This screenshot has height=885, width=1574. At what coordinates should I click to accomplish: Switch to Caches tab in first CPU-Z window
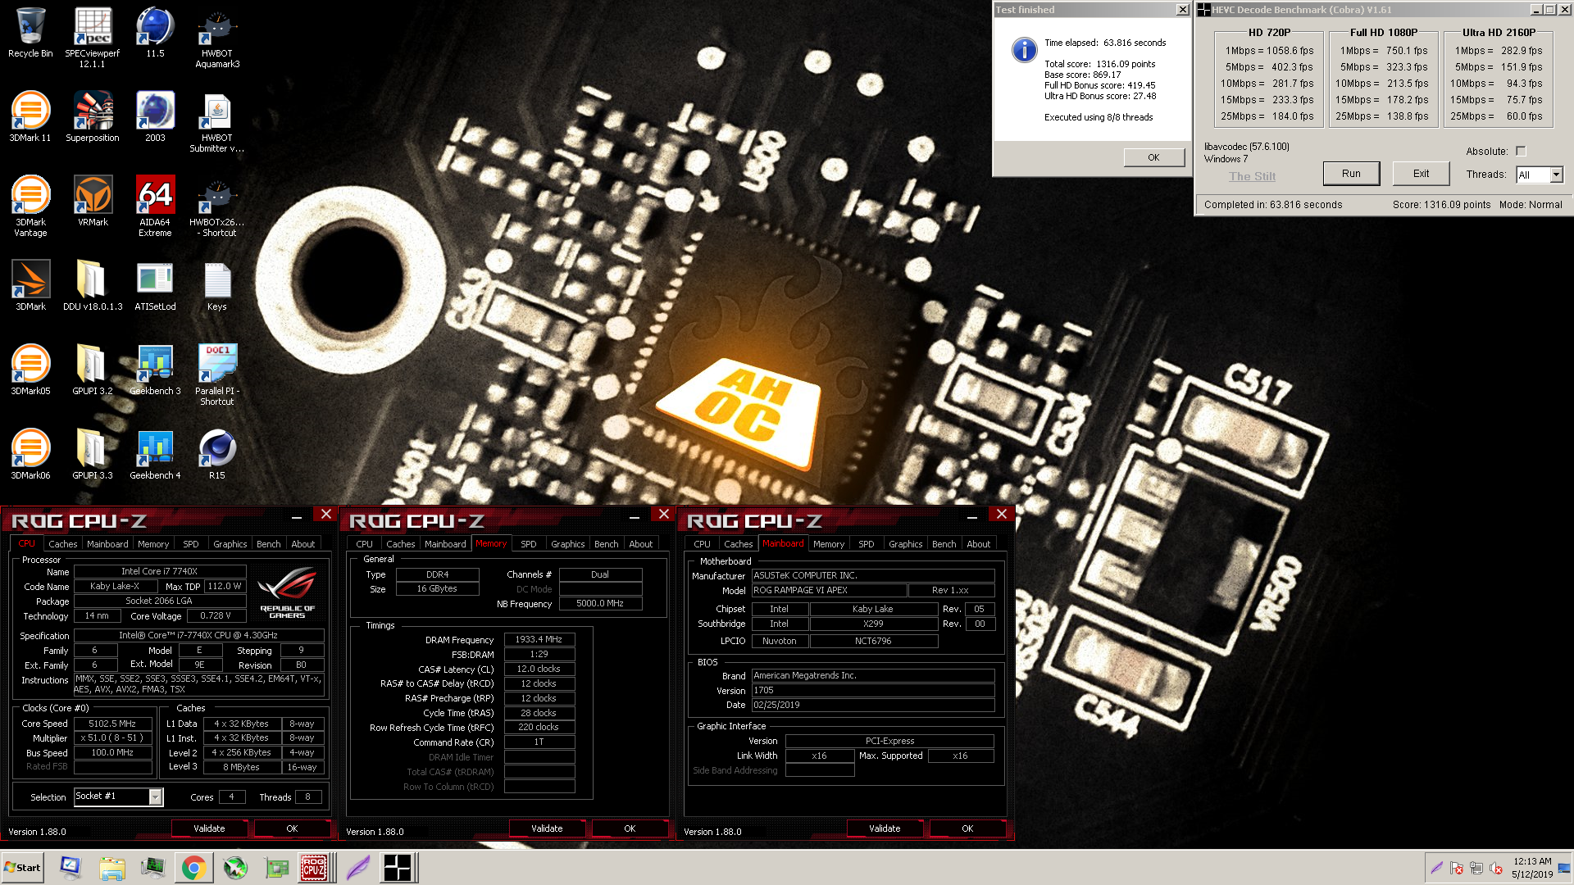pos(62,544)
